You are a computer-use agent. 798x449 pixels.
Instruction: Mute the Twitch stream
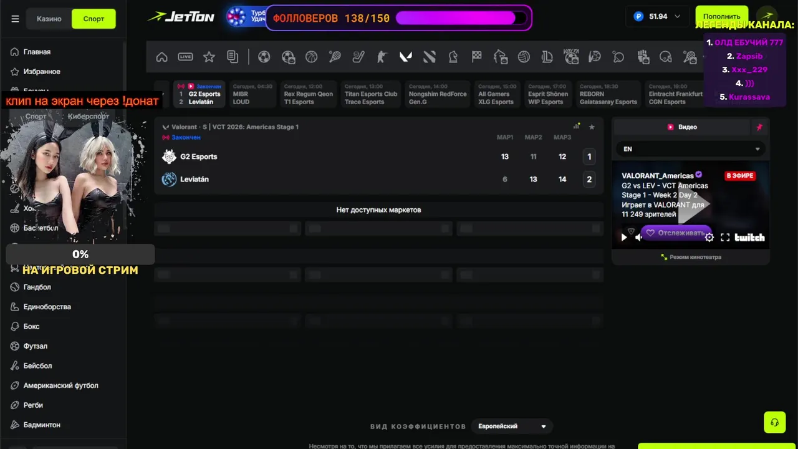(x=638, y=238)
